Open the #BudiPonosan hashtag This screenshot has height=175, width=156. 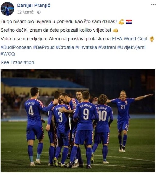click(16, 47)
